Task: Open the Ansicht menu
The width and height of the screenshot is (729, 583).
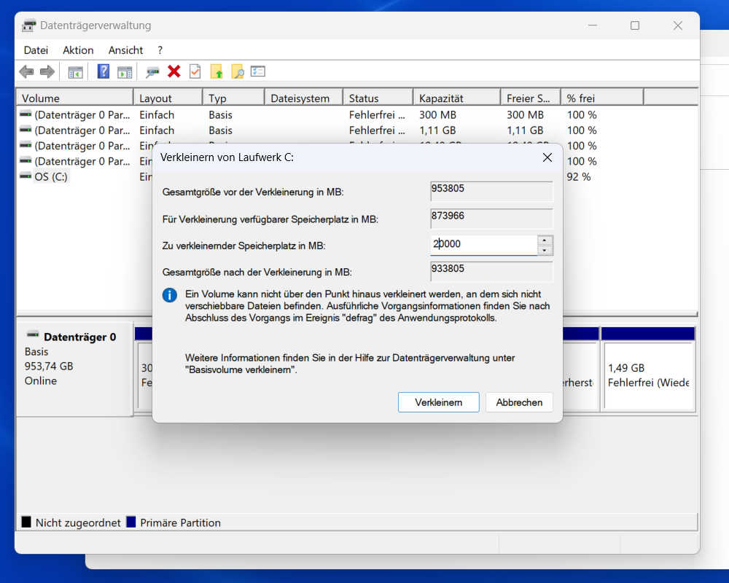Action: (x=125, y=50)
